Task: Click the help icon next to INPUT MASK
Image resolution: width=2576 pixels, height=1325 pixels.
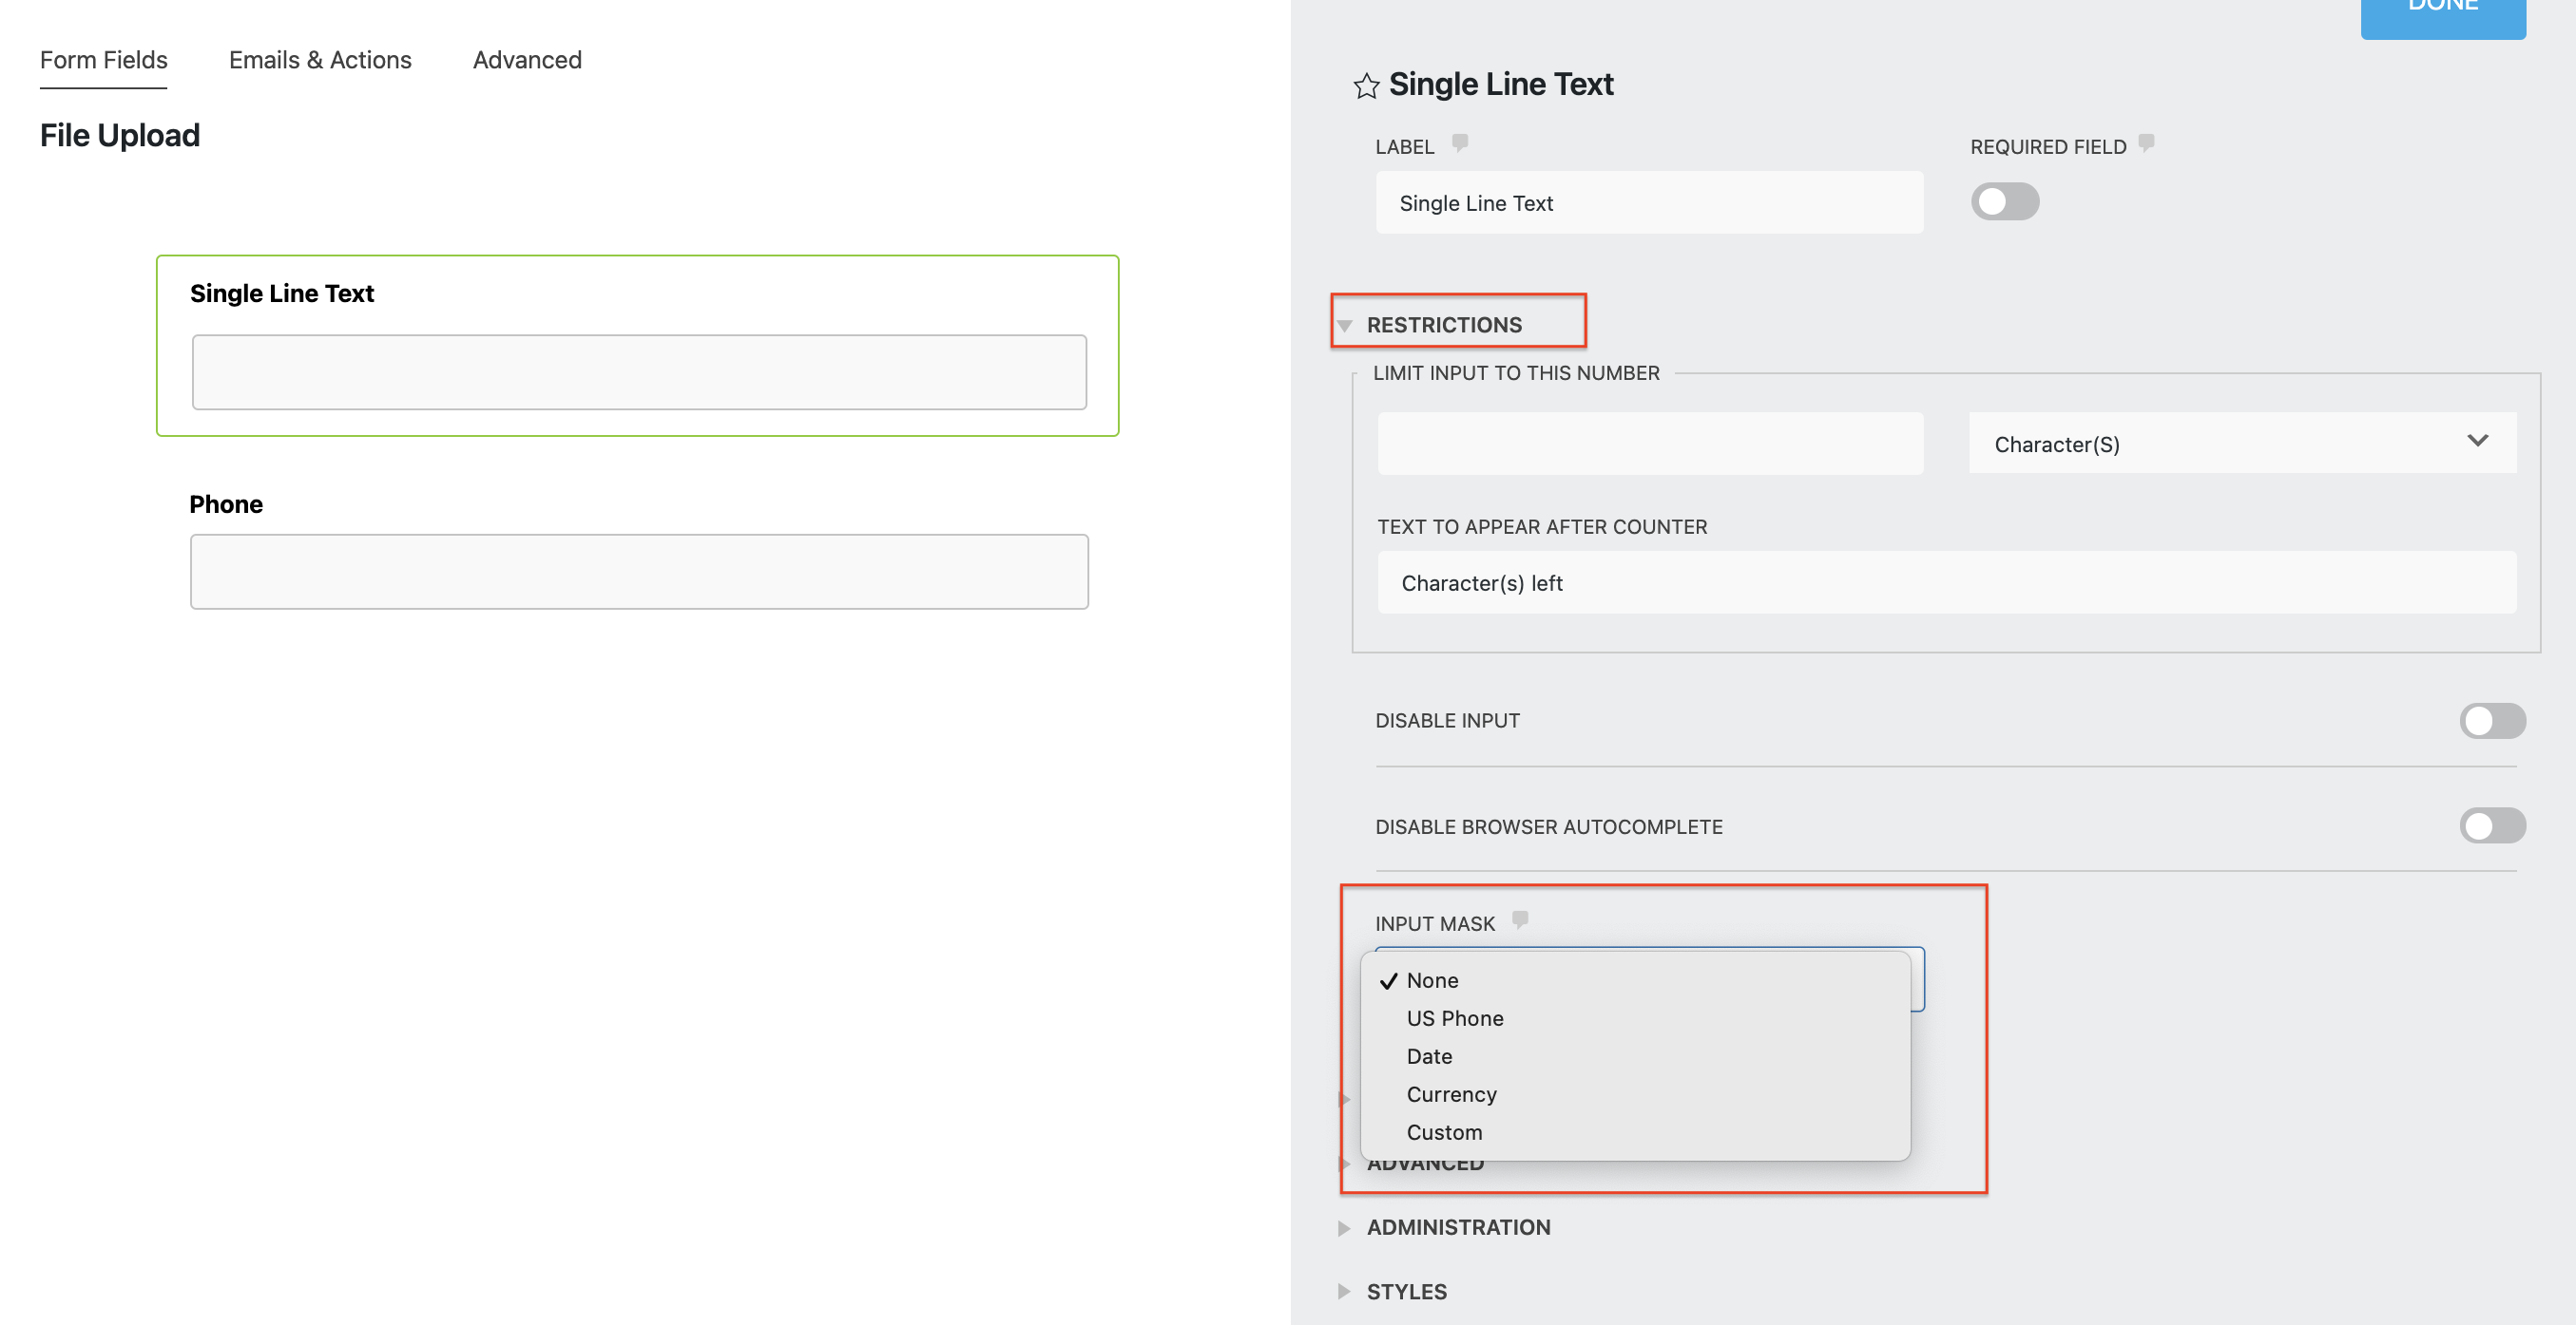Action: 1520,919
